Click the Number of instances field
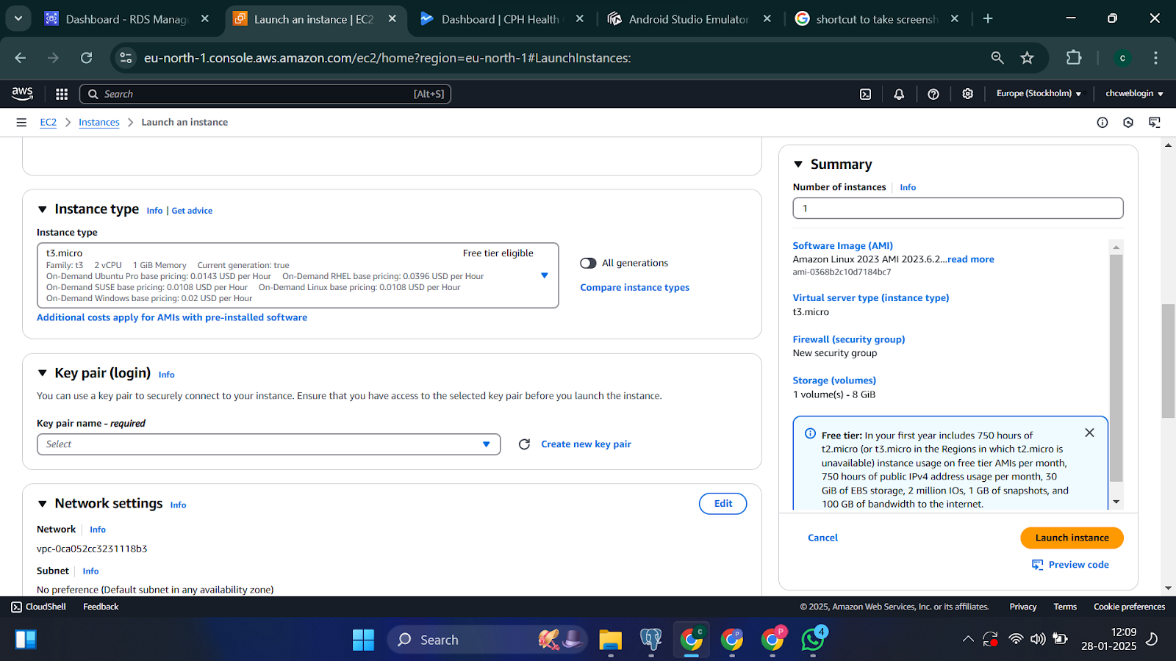This screenshot has height=661, width=1176. tap(958, 209)
